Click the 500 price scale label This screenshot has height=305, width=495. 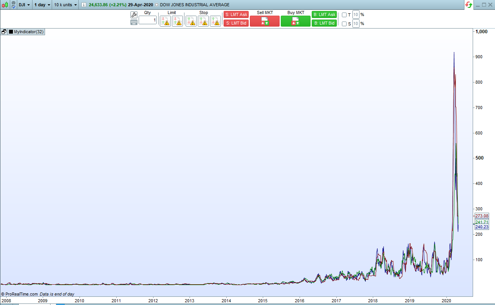pos(479,158)
